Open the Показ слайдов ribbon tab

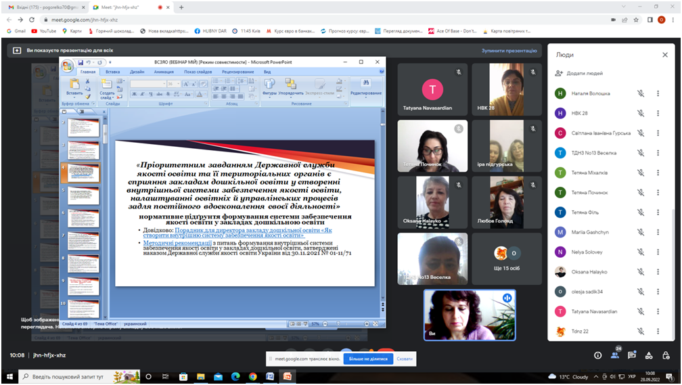(x=198, y=72)
